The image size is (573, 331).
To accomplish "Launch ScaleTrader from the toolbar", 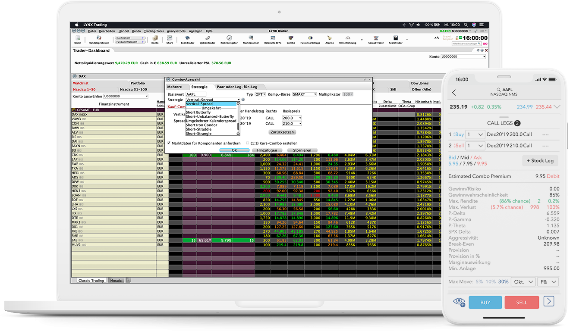I will tap(396, 40).
